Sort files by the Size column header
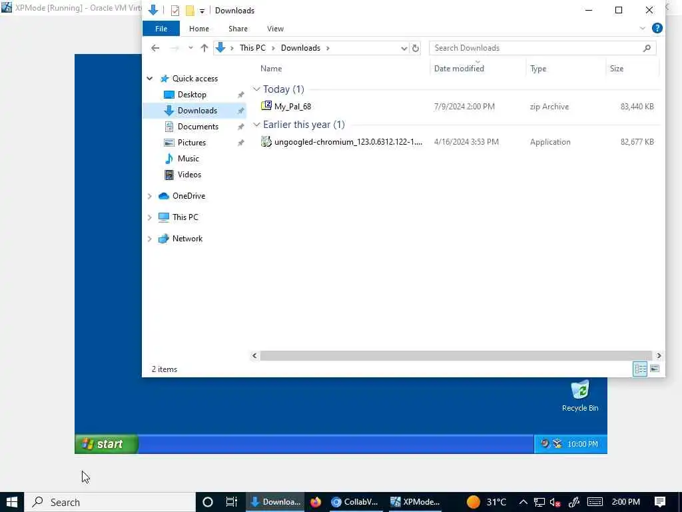 (616, 69)
